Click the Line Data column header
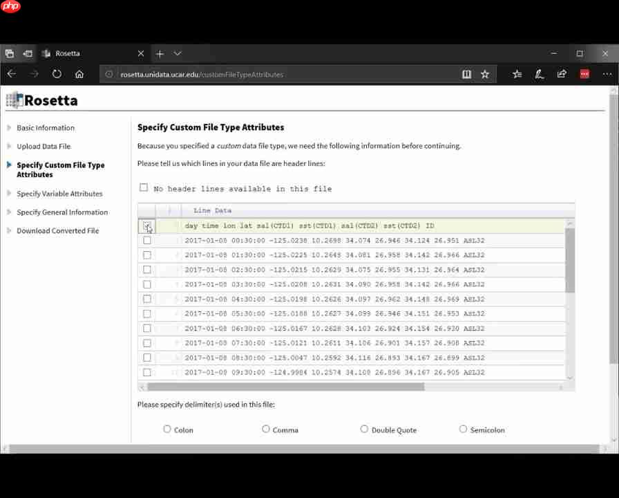 click(x=212, y=211)
